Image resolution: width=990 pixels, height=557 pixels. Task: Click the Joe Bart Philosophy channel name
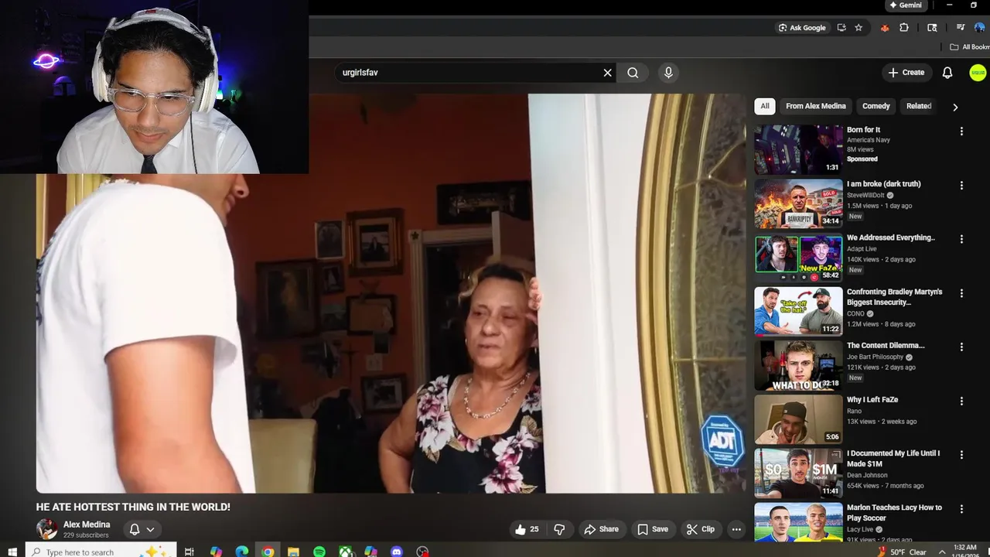(x=875, y=357)
